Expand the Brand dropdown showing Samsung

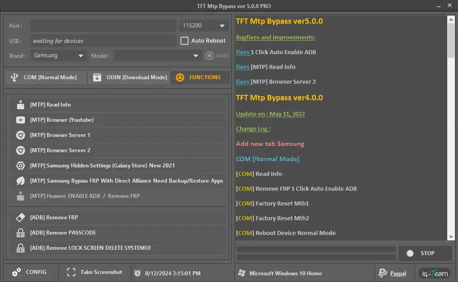click(x=59, y=56)
